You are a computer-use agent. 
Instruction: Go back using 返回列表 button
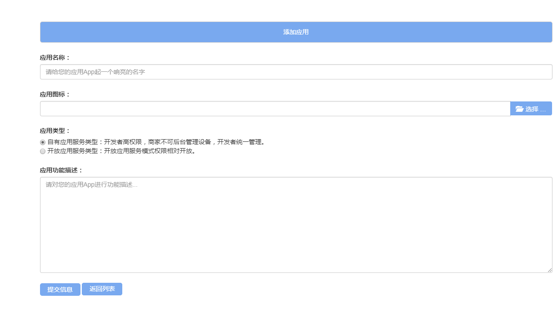[102, 289]
